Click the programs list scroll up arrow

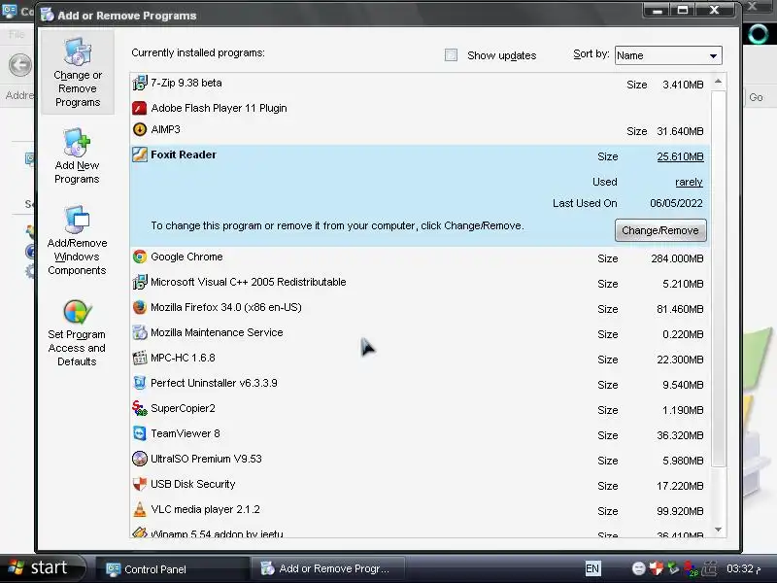(x=719, y=82)
